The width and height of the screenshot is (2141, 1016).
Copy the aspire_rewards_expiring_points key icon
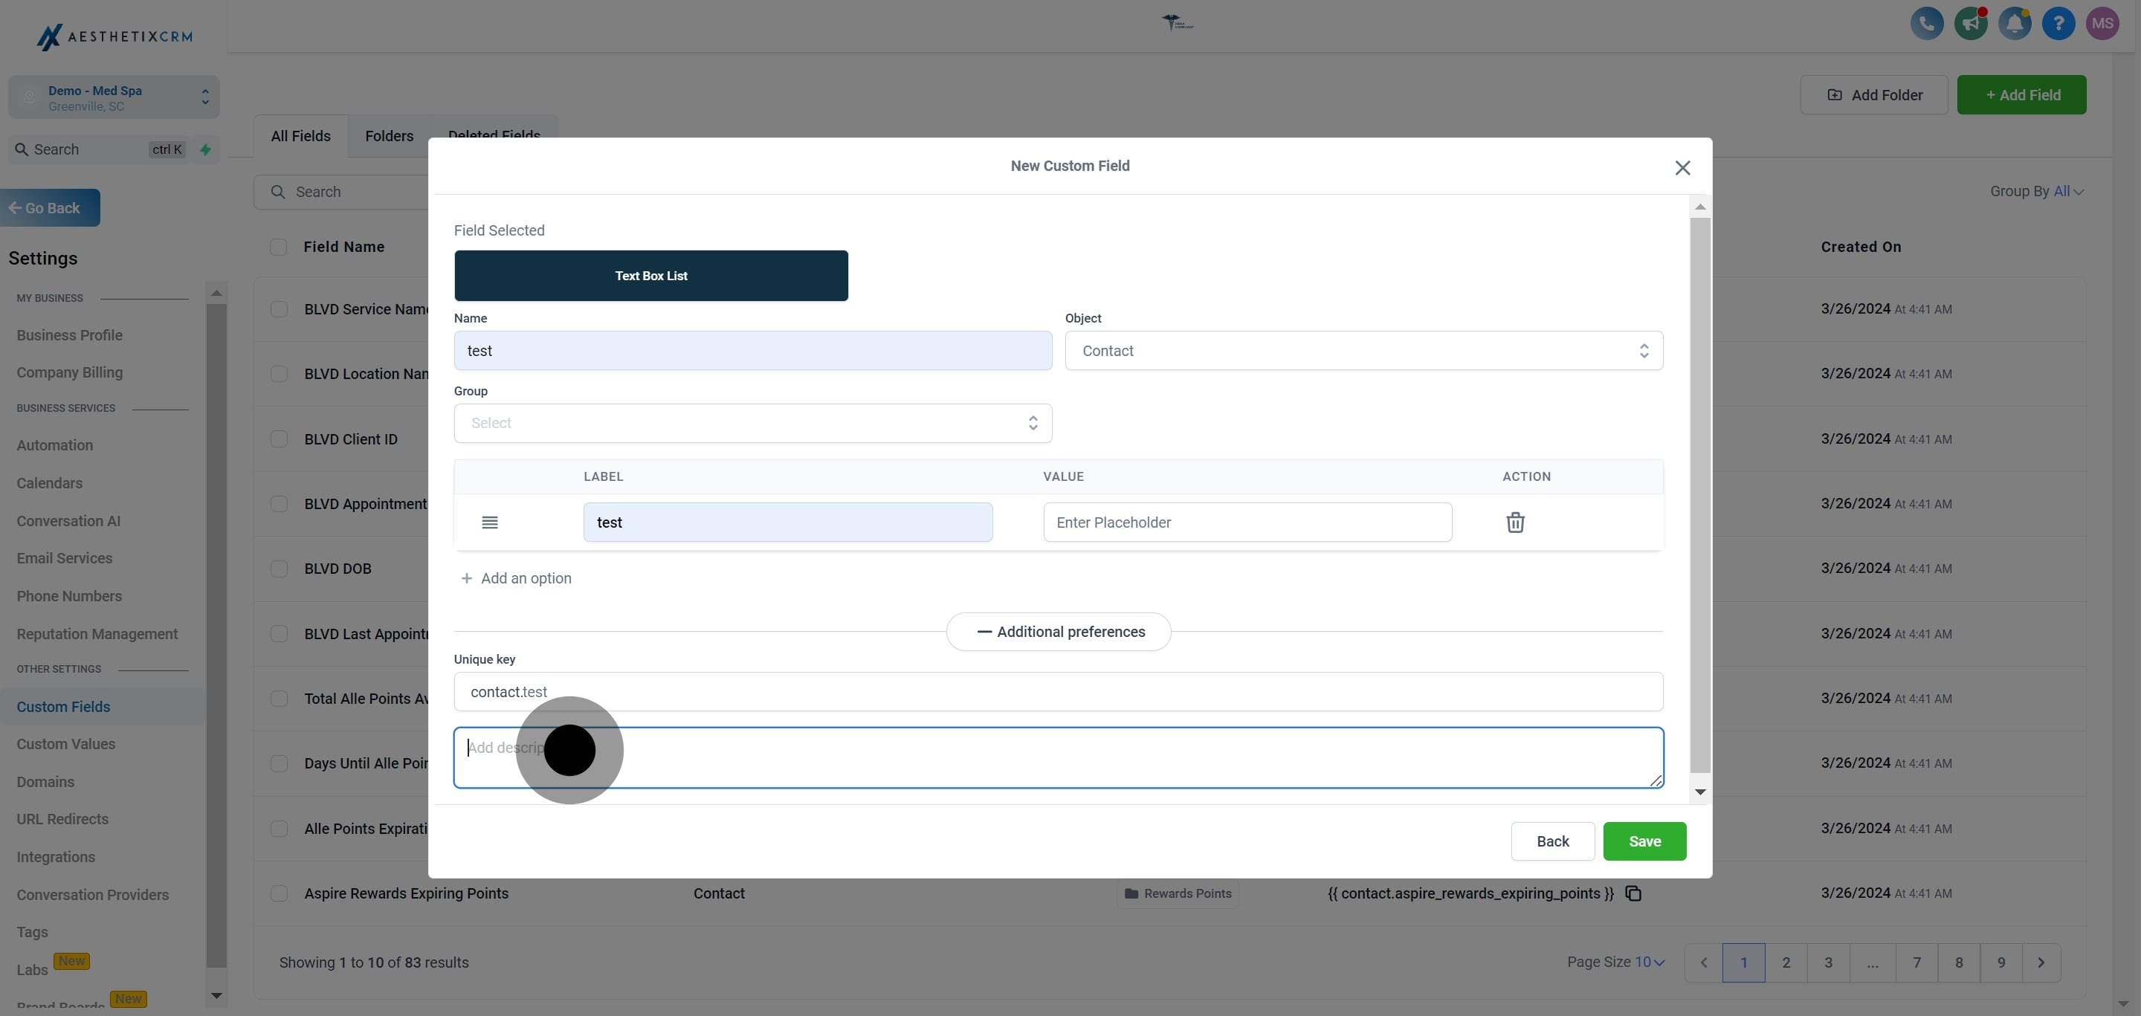1633,894
